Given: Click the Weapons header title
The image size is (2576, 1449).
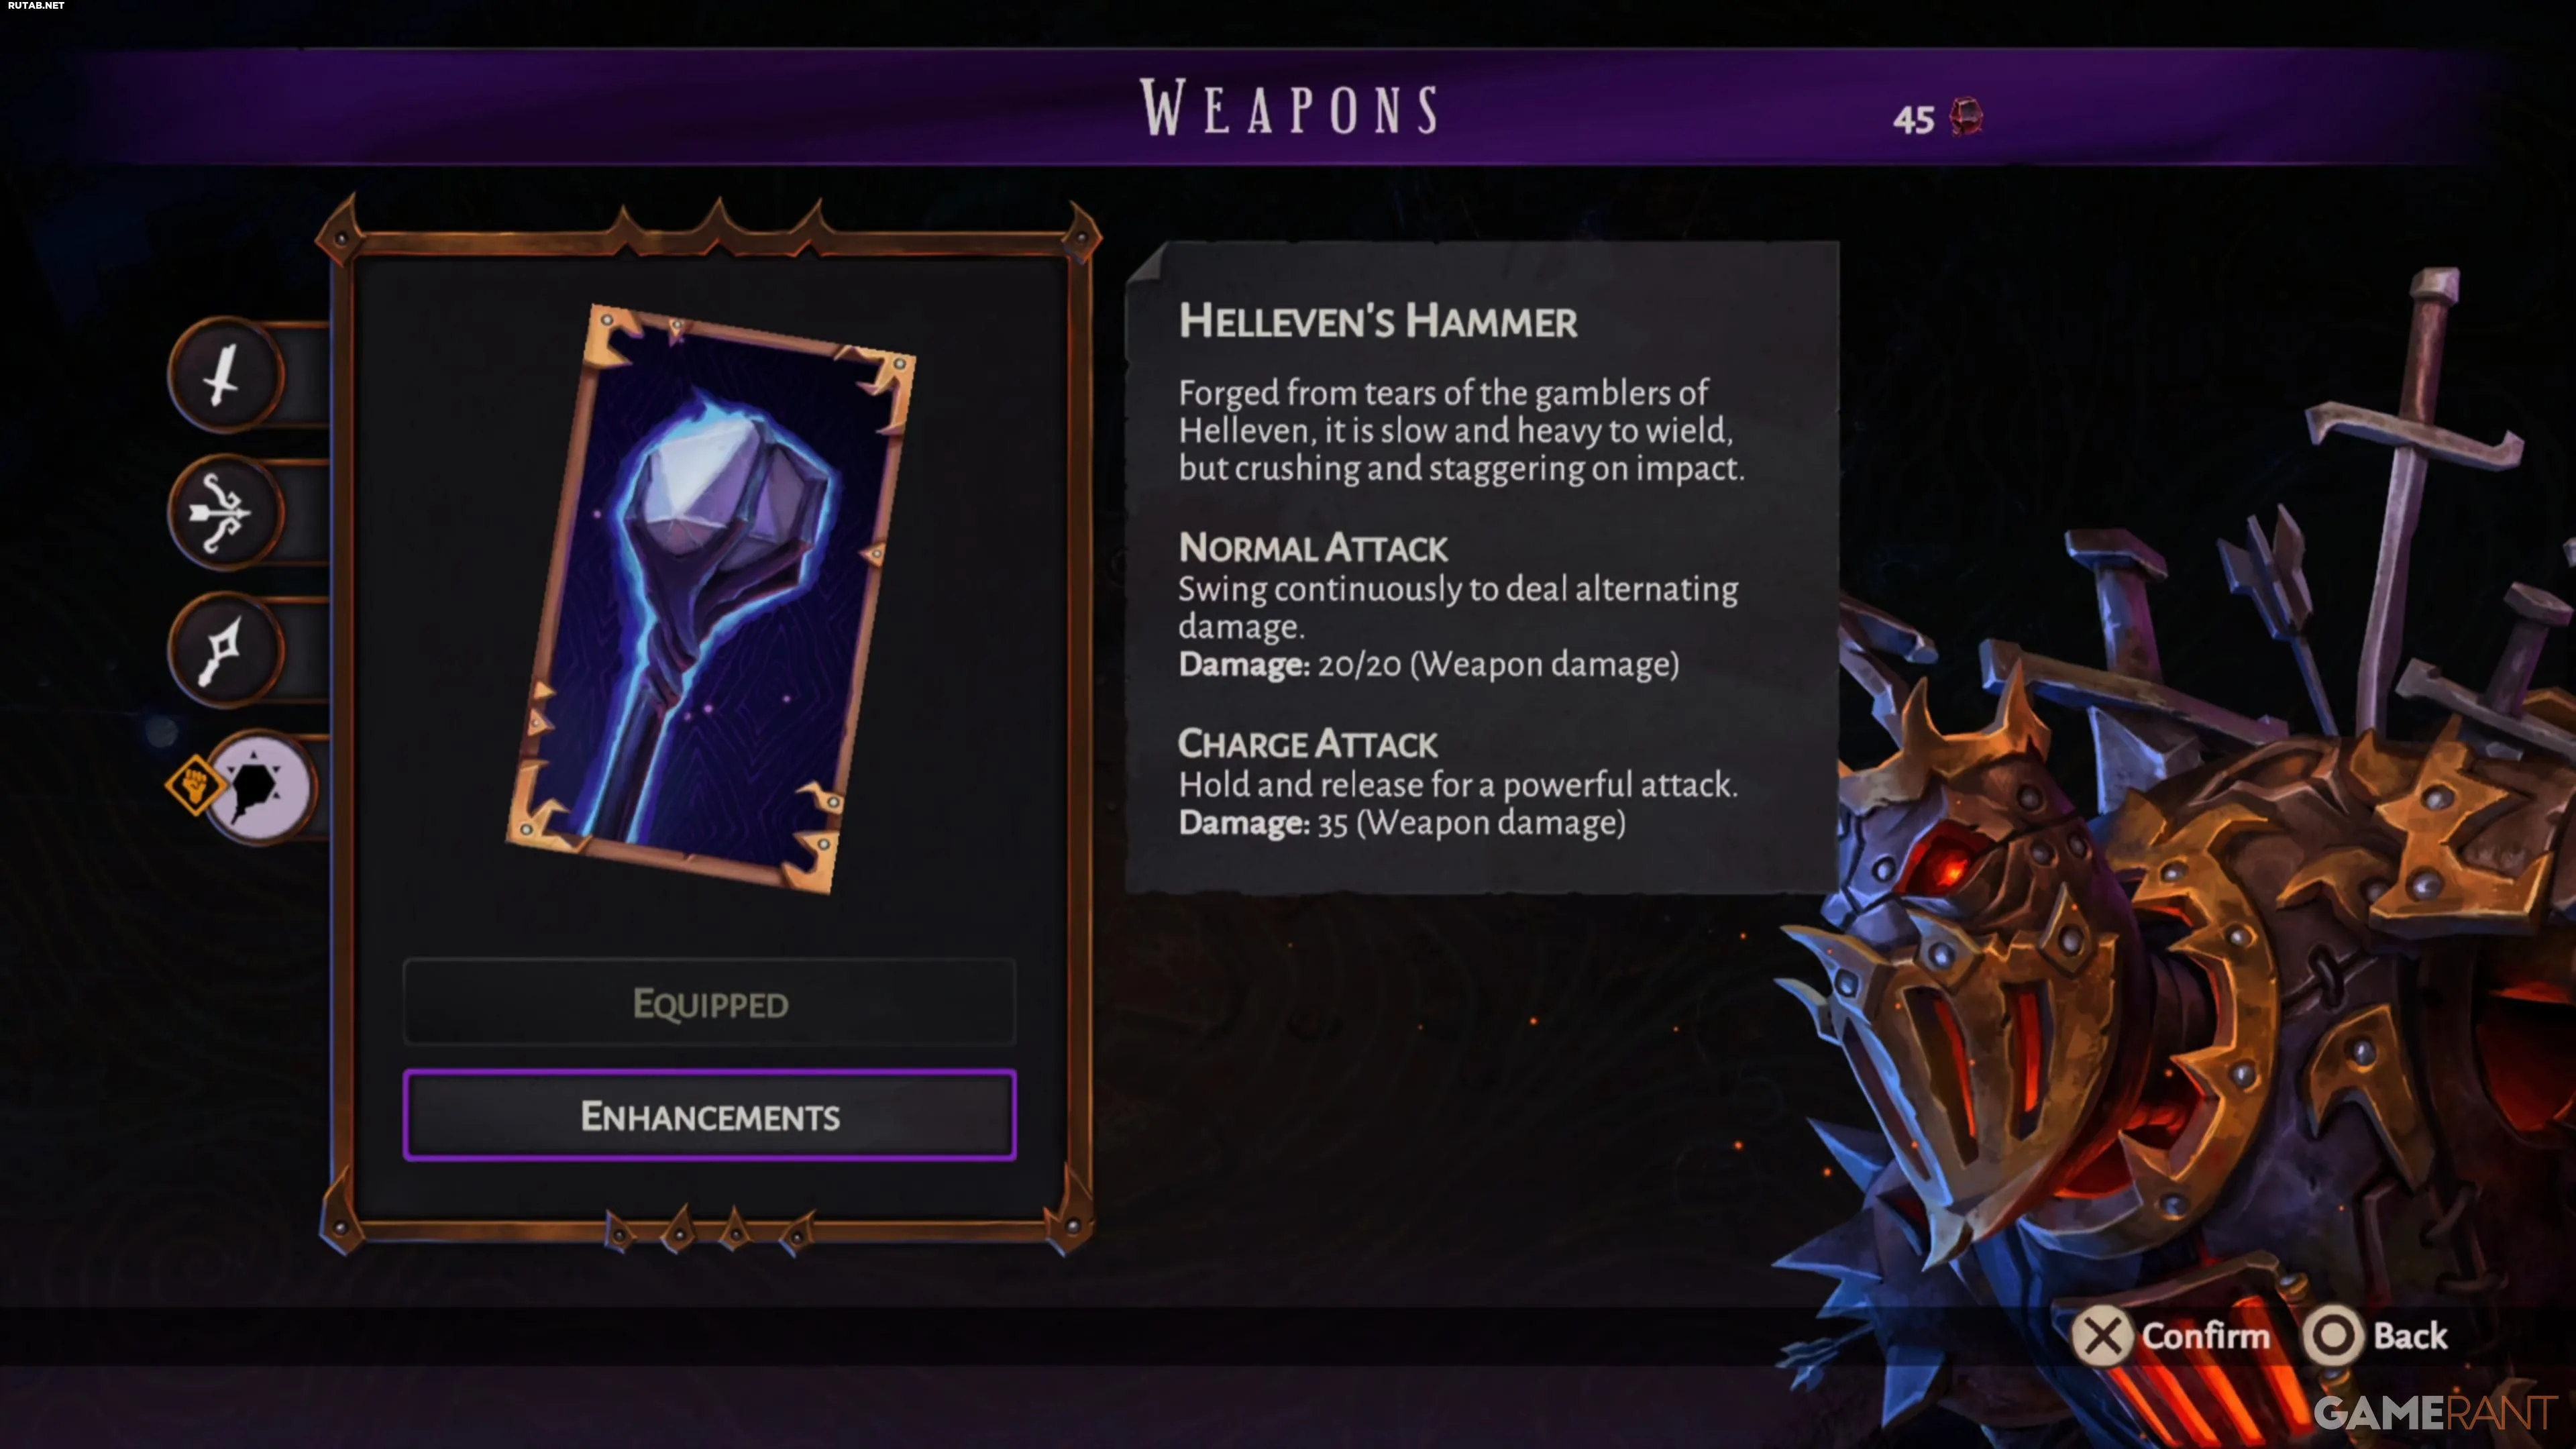Looking at the screenshot, I should tap(1290, 108).
